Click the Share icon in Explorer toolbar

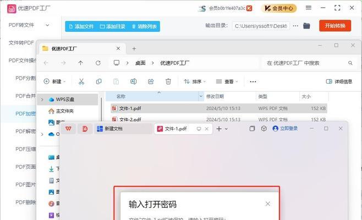click(151, 81)
